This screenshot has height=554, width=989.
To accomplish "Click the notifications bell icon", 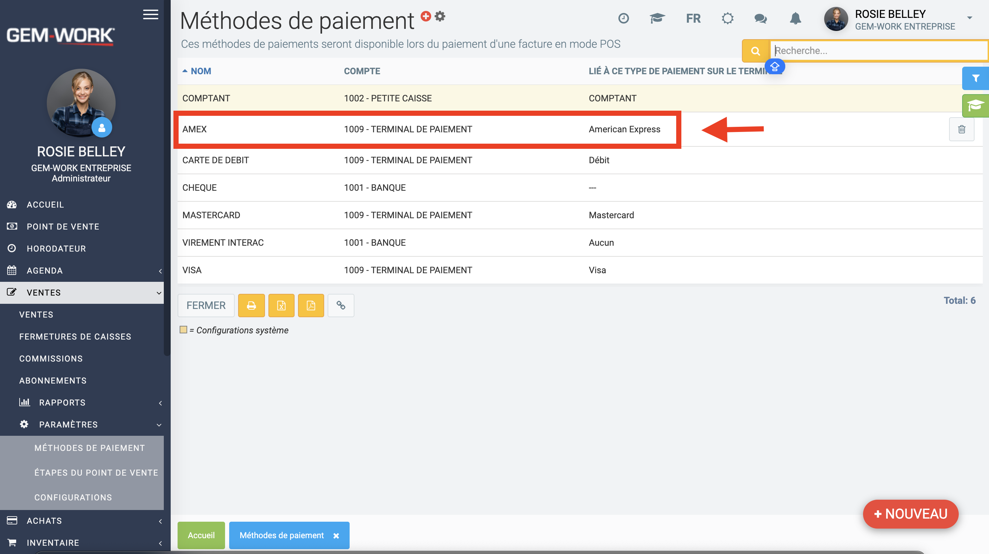I will coord(795,19).
